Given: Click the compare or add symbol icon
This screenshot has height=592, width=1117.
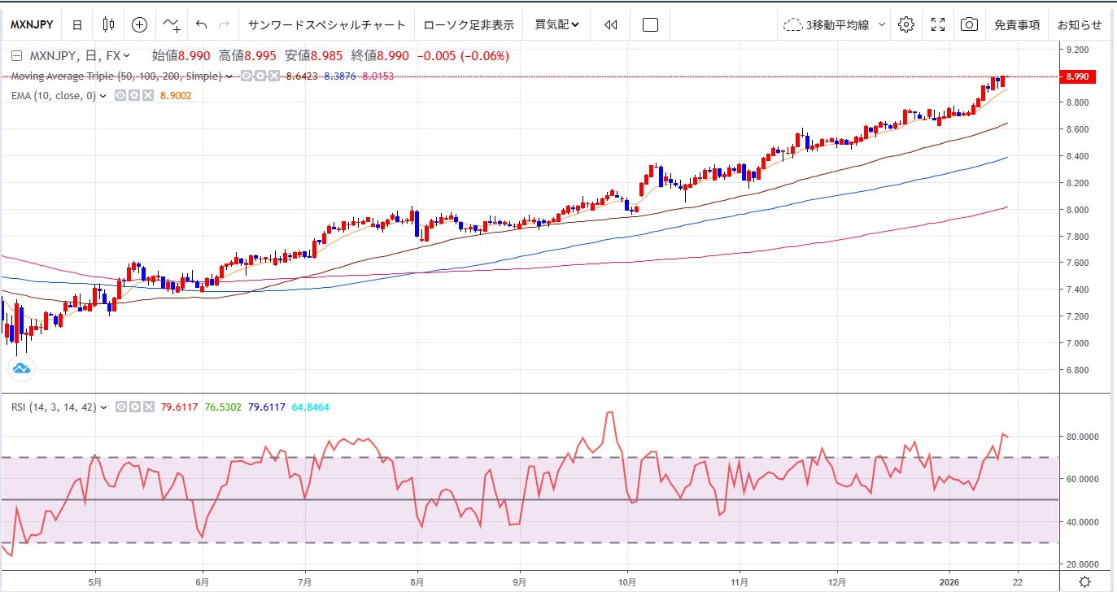Looking at the screenshot, I should pyautogui.click(x=139, y=24).
